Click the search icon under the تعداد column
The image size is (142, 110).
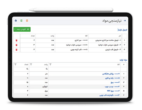point(27,69)
